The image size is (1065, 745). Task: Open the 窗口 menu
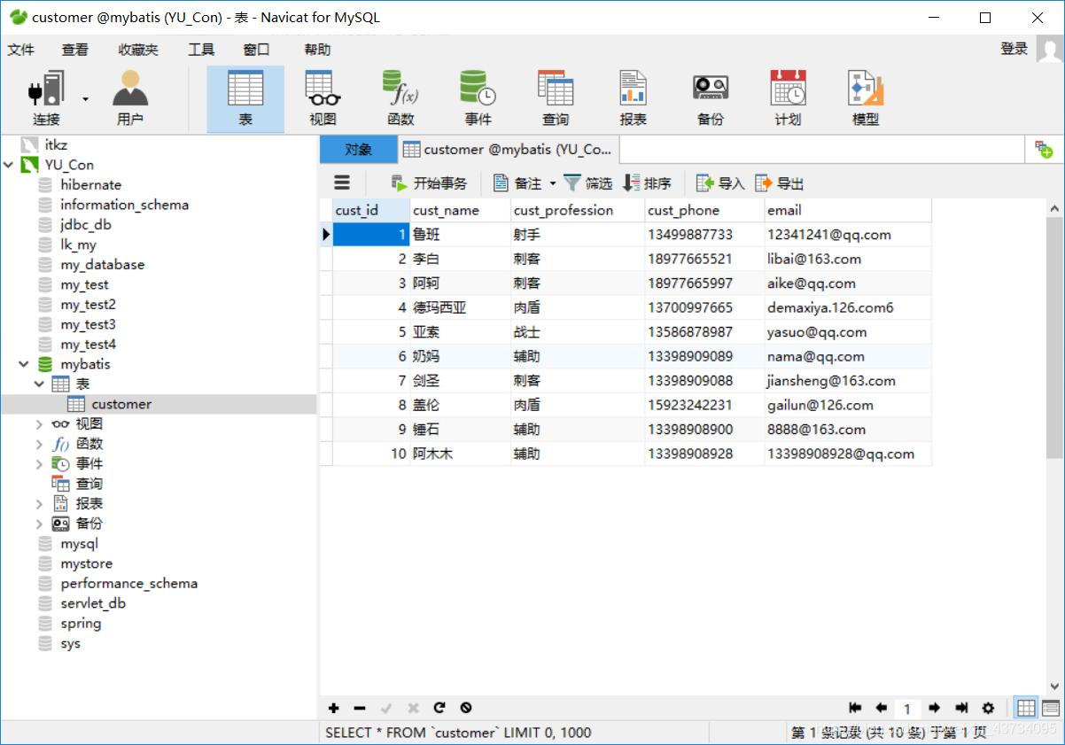tap(256, 50)
